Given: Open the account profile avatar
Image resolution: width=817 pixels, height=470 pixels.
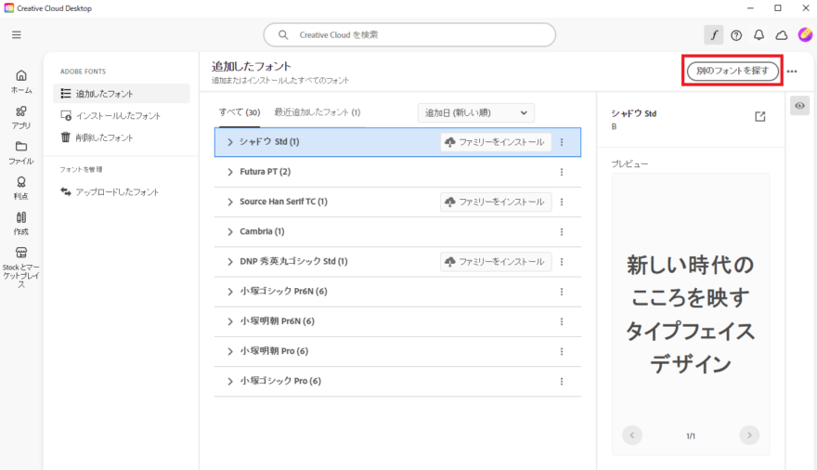Looking at the screenshot, I should point(805,35).
